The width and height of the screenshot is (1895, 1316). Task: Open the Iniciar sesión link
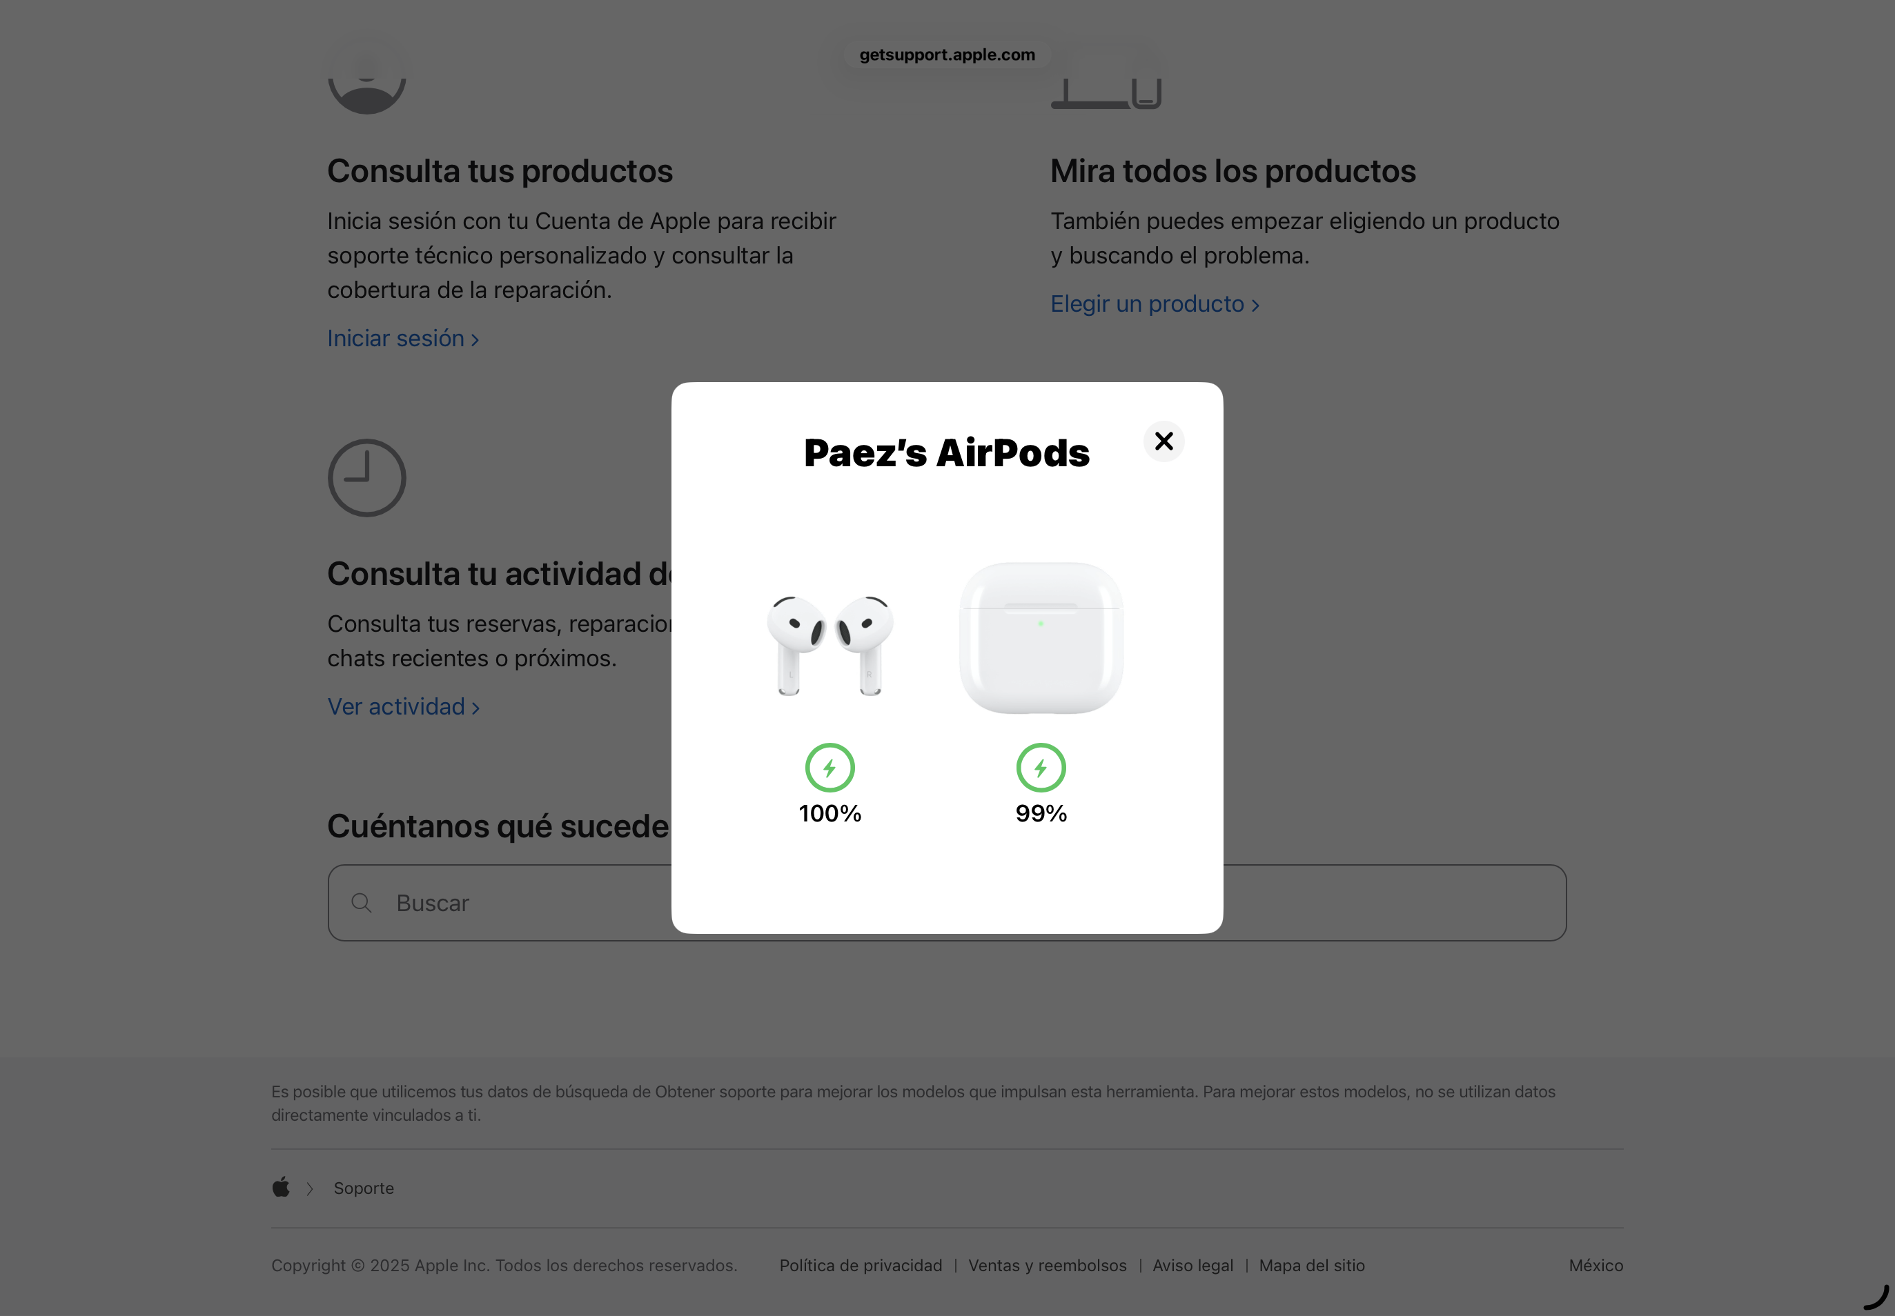tap(404, 338)
